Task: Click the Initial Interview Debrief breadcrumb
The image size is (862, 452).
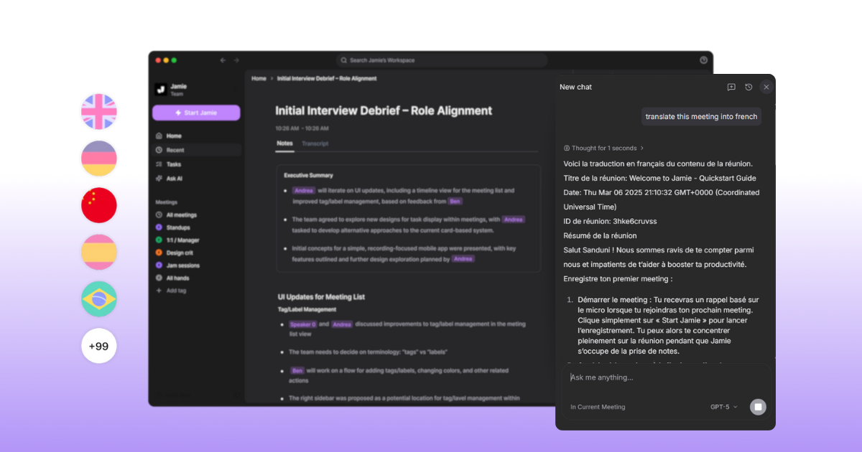Action: click(327, 78)
